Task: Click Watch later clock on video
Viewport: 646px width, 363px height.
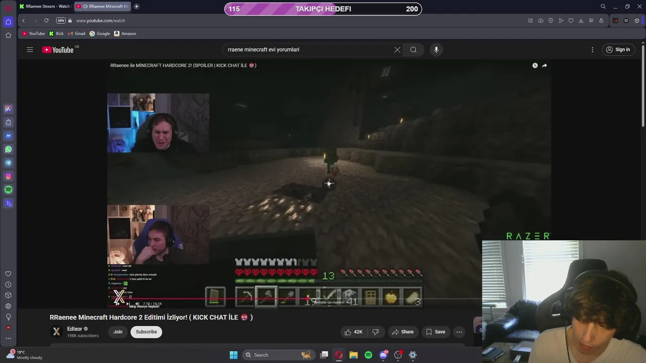Action: [535, 66]
